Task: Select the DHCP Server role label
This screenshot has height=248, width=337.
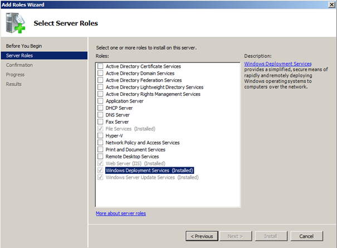Action: tap(119, 108)
